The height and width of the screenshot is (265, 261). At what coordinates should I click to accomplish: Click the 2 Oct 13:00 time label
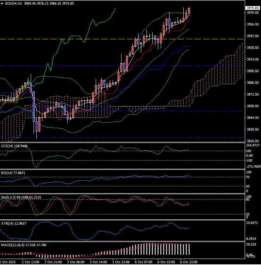[x=30, y=262]
